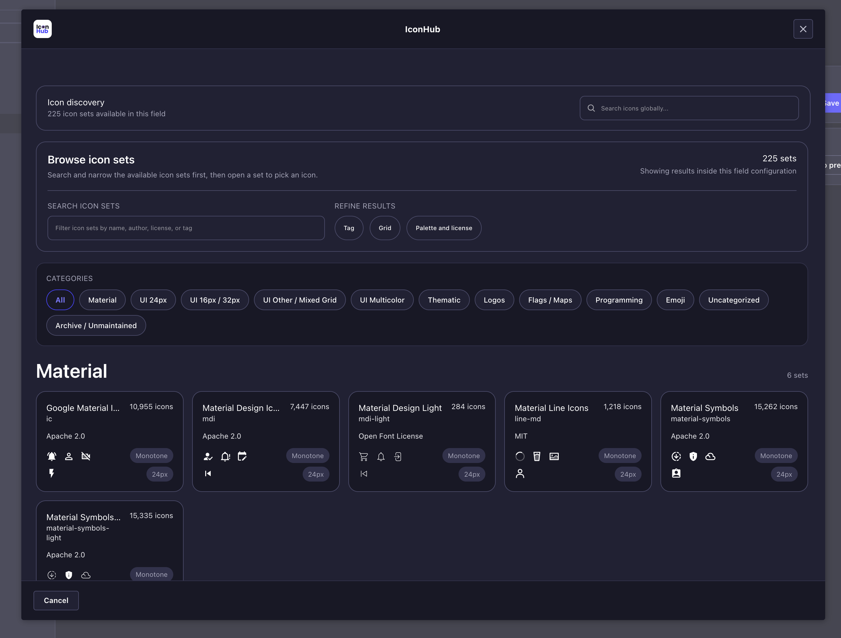841x638 pixels.
Task: Click the Monotone badge in Google Material card
Action: coord(151,456)
